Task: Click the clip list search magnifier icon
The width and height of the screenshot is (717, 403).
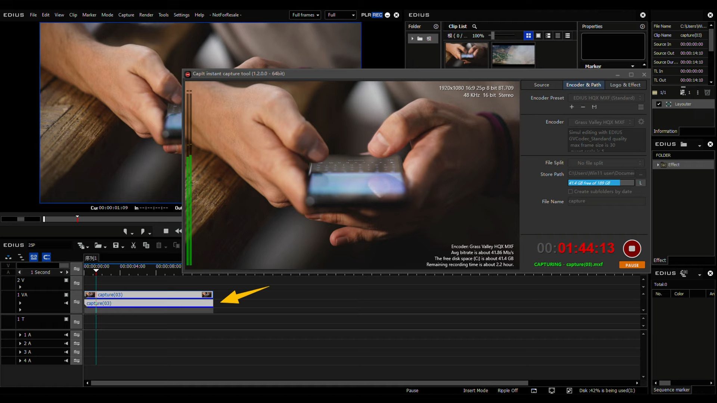Action: coord(474,26)
